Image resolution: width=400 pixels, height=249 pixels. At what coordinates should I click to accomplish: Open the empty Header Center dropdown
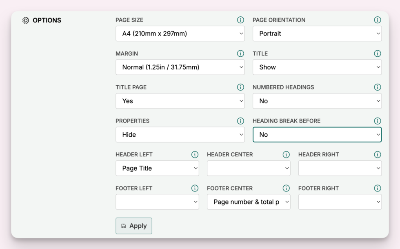tap(249, 168)
